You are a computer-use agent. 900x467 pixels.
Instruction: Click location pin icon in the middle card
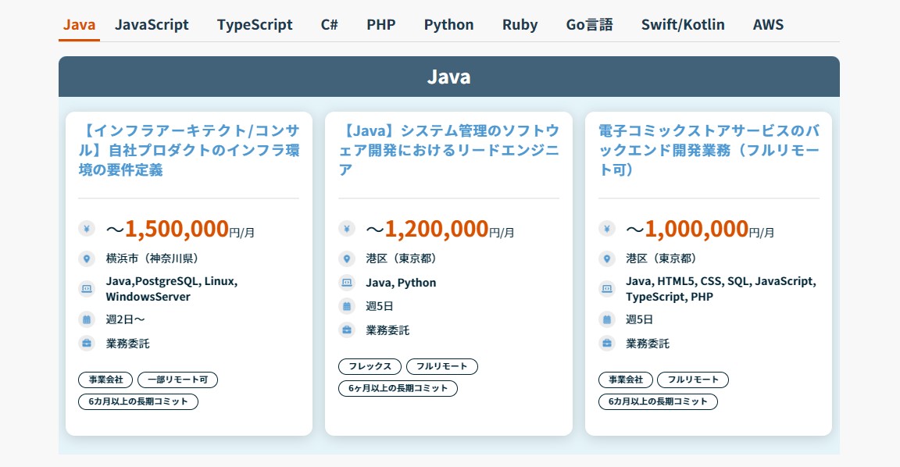(x=347, y=258)
